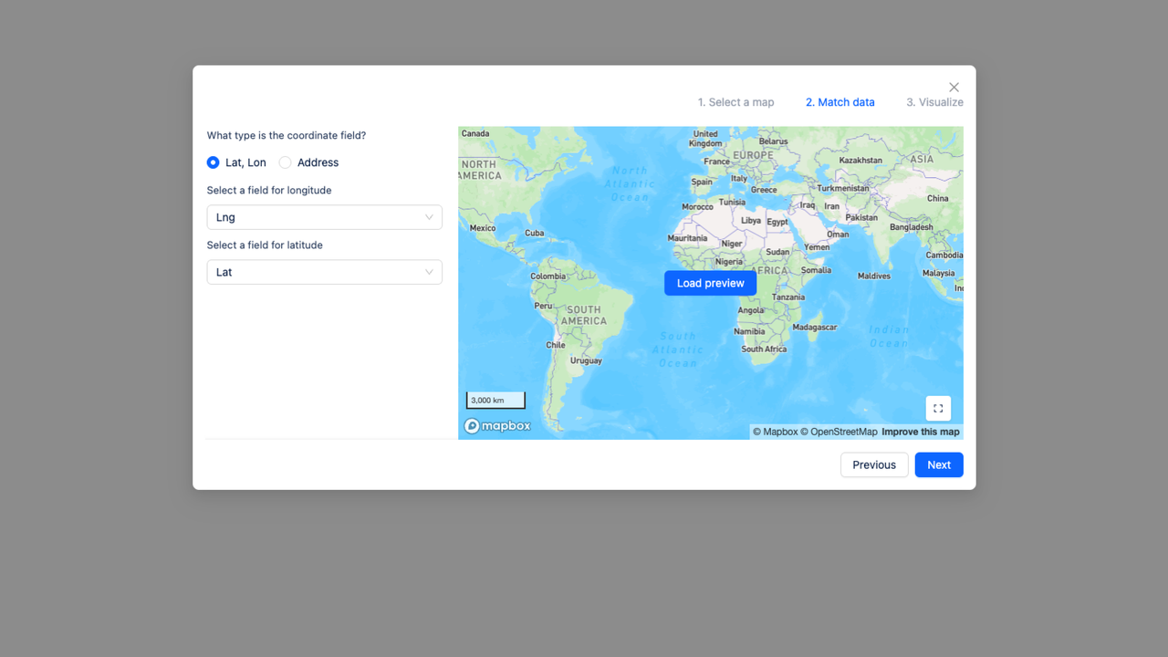Screen dimensions: 1168x657
Task: Open the © Mapbox attribution link
Action: click(775, 432)
